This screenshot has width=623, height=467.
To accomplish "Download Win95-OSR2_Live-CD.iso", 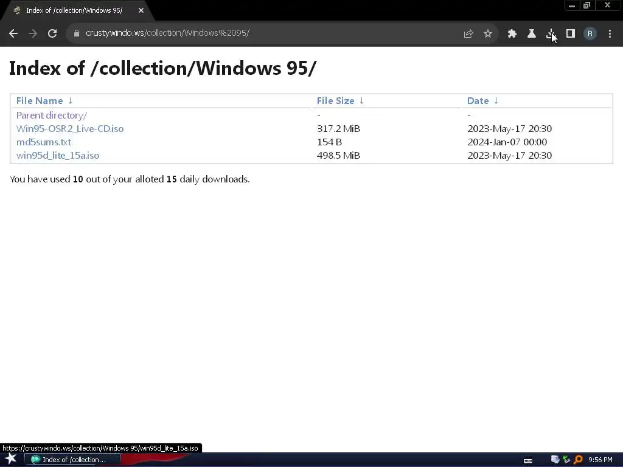I will click(70, 129).
